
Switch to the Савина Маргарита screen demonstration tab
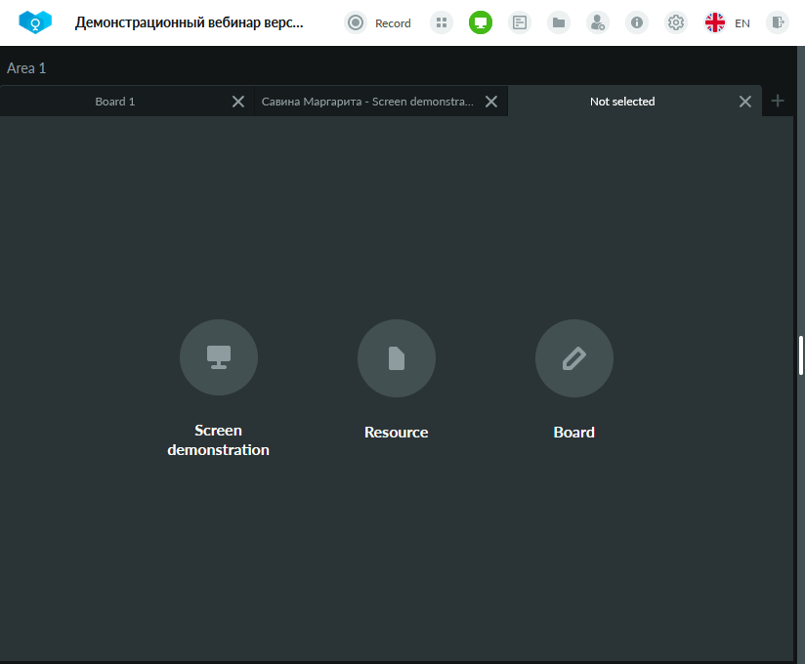pos(367,102)
